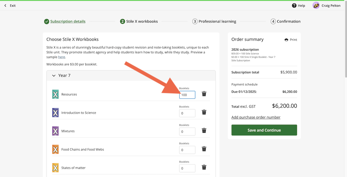Select the Stile X workbooks step
This screenshot has height=177, width=347.
[x=142, y=21]
